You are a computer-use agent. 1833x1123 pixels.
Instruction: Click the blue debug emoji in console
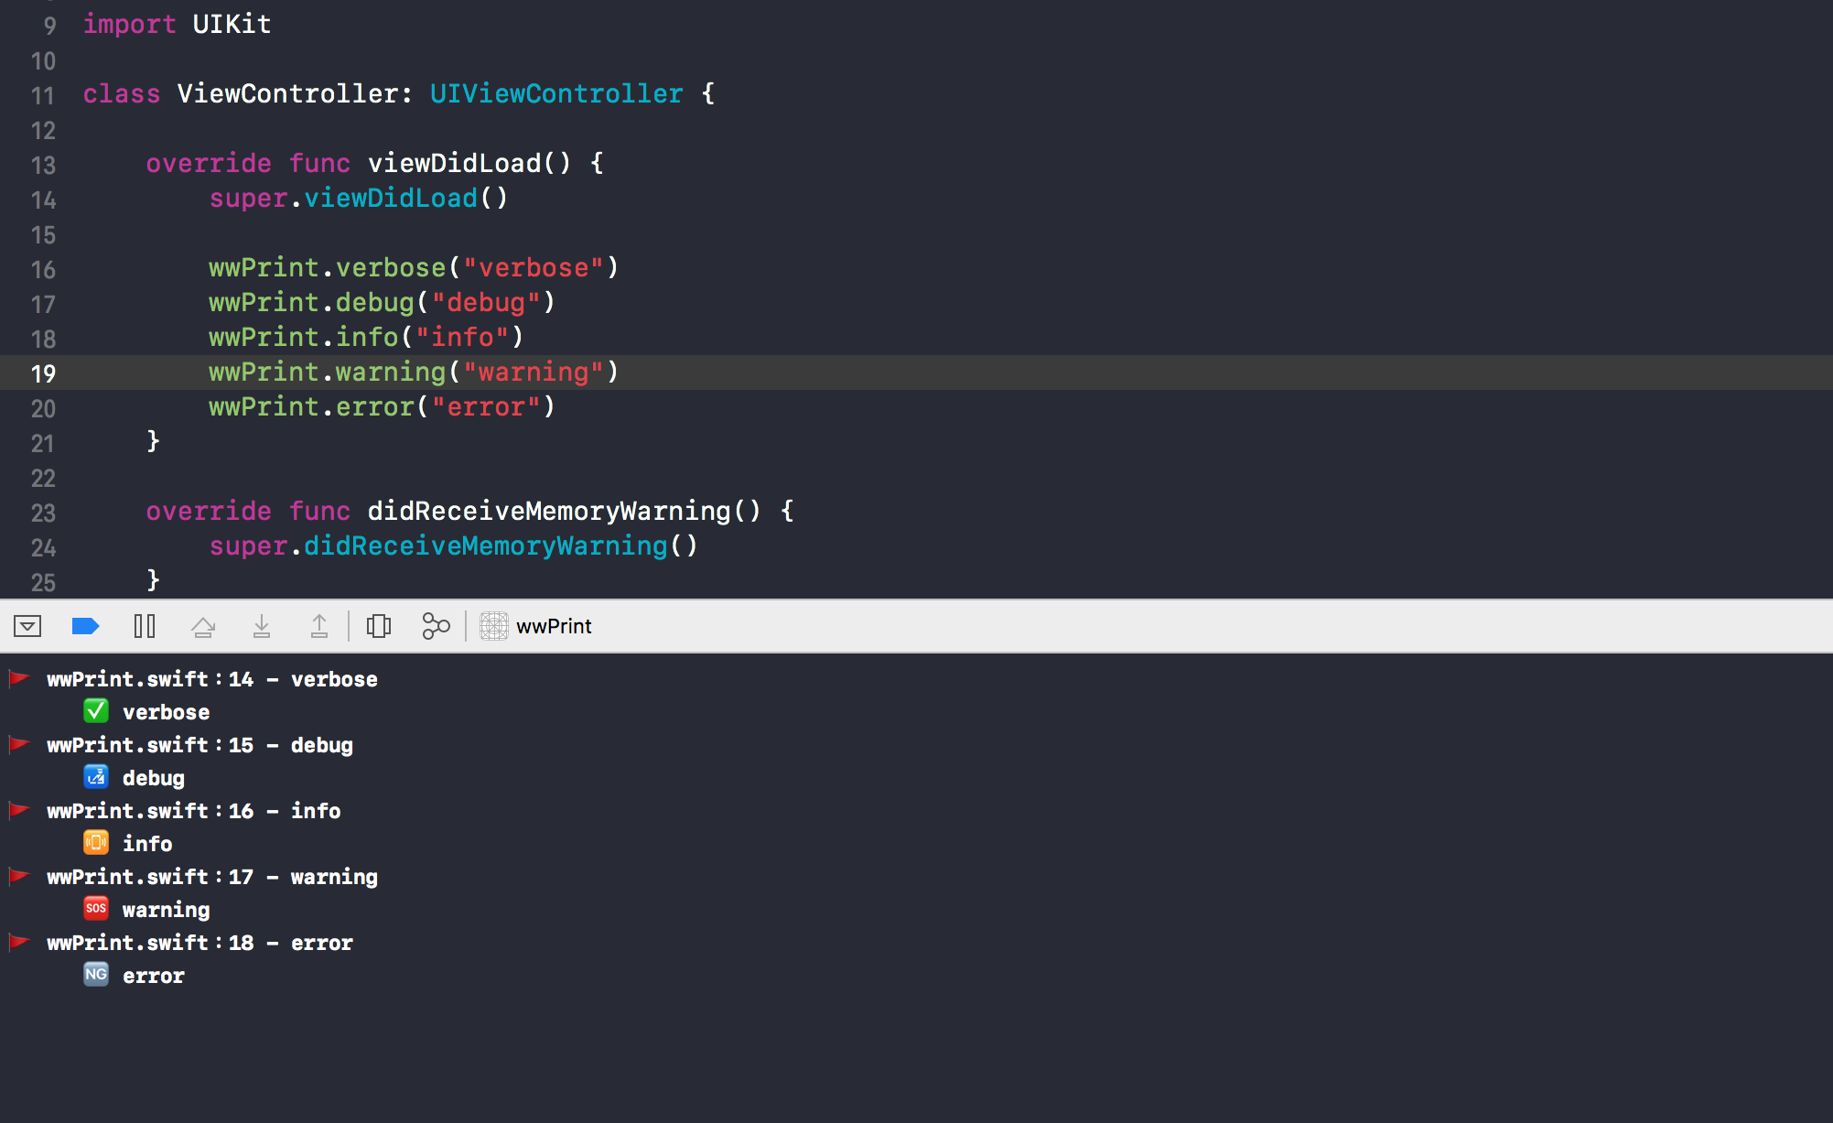[96, 777]
